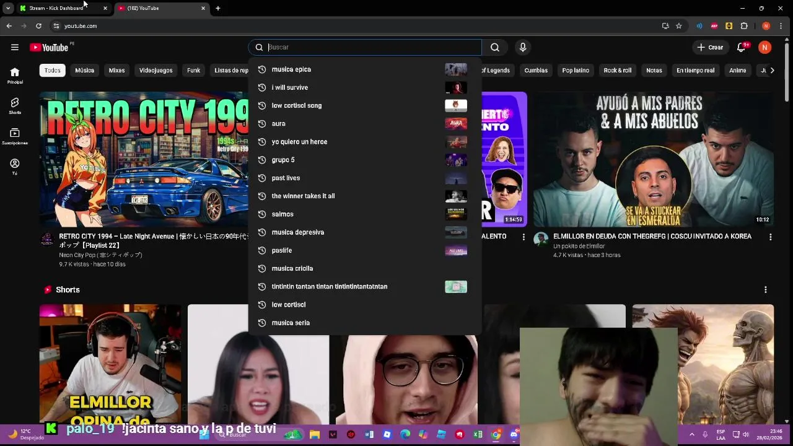The image size is (793, 446).
Task: Go to the YouTube logo home link
Action: pyautogui.click(x=49, y=48)
